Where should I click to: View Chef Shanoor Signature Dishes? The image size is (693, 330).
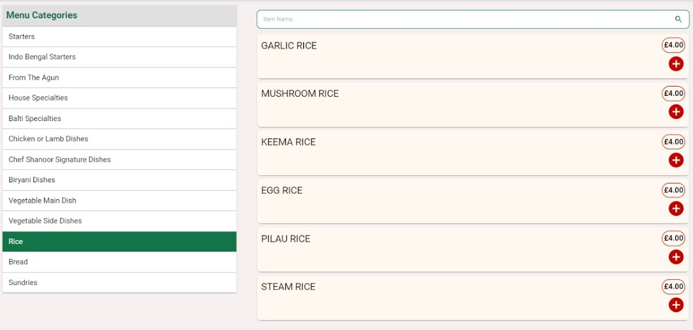point(119,159)
